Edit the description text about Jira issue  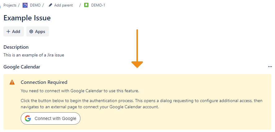click(34, 55)
